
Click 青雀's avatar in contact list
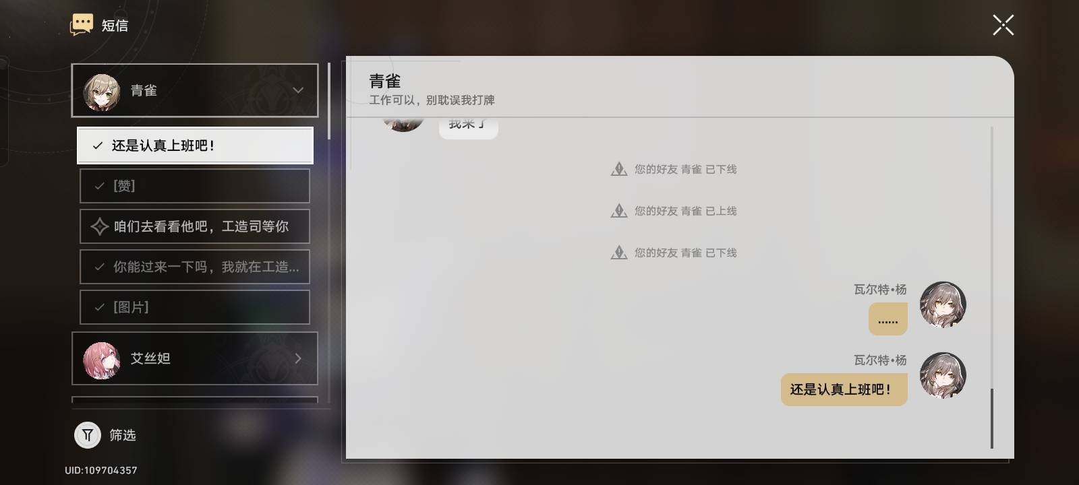pos(101,92)
